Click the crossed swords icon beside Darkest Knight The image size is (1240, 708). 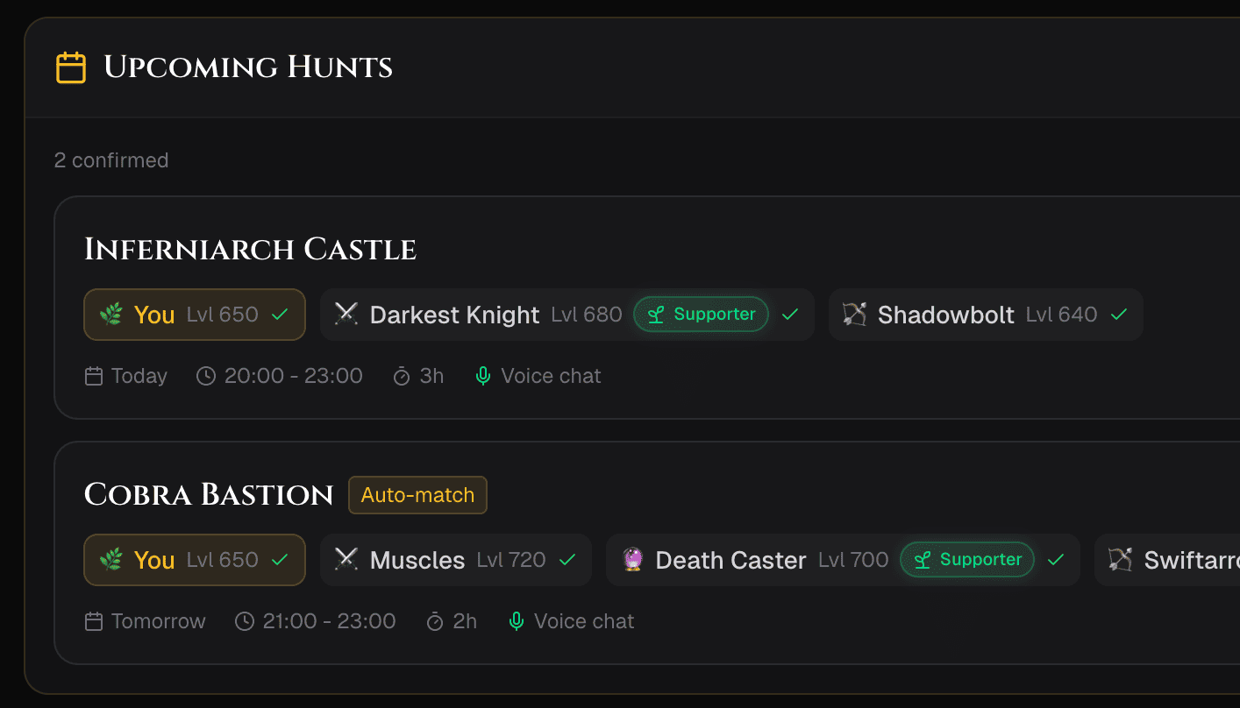(346, 314)
